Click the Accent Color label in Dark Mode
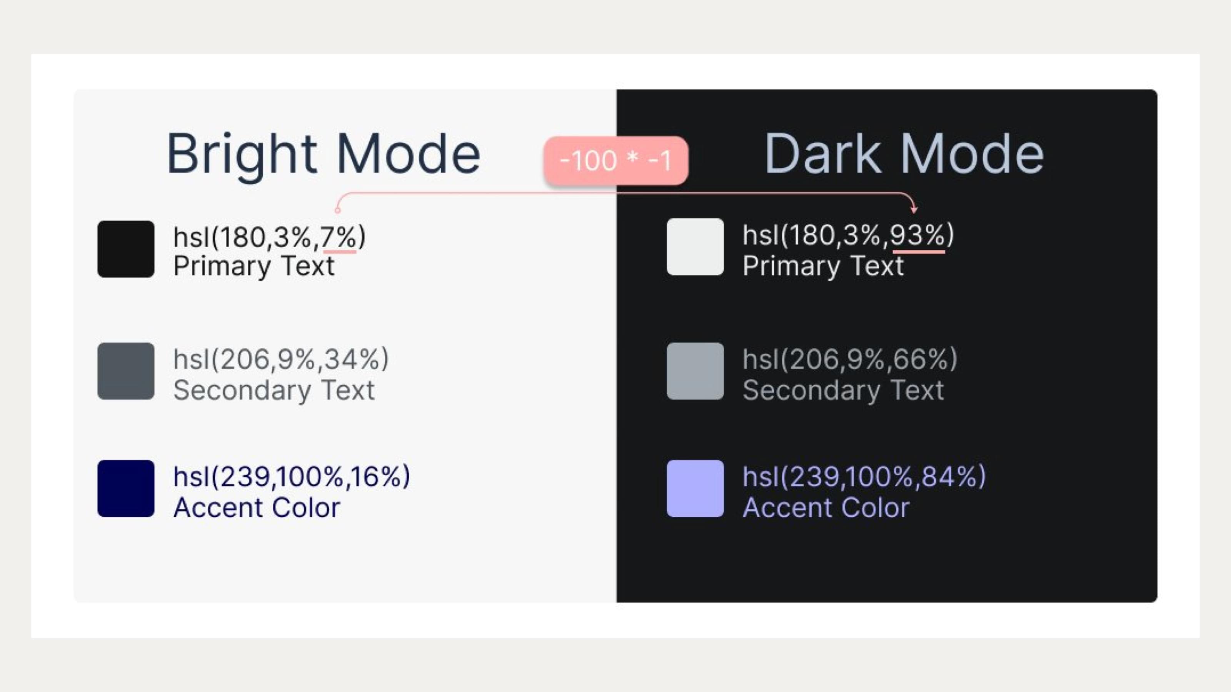Image resolution: width=1231 pixels, height=692 pixels. point(826,507)
